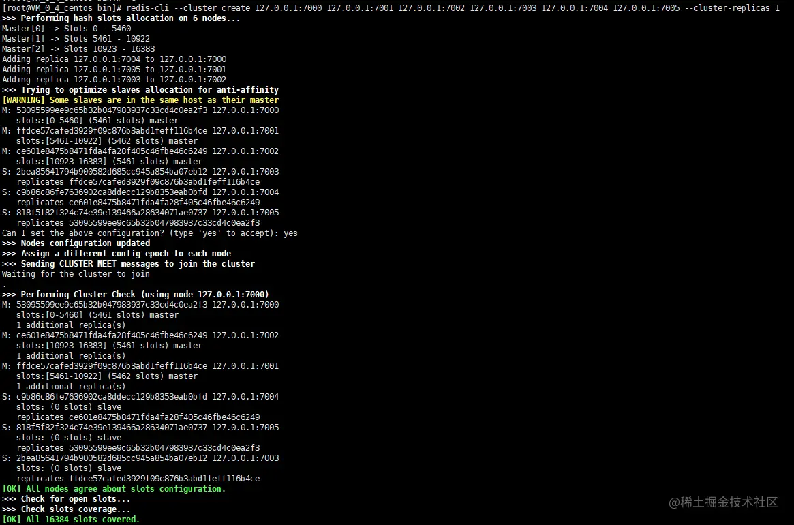This screenshot has width=794, height=525.
Task: Select the Waiting for the cluster to join text
Action: point(75,273)
